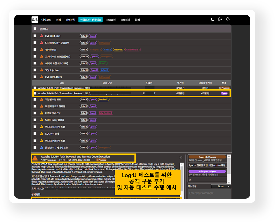Click orange warning icon beside SQL Injection
Screen dimensions: 275x222
point(42,70)
